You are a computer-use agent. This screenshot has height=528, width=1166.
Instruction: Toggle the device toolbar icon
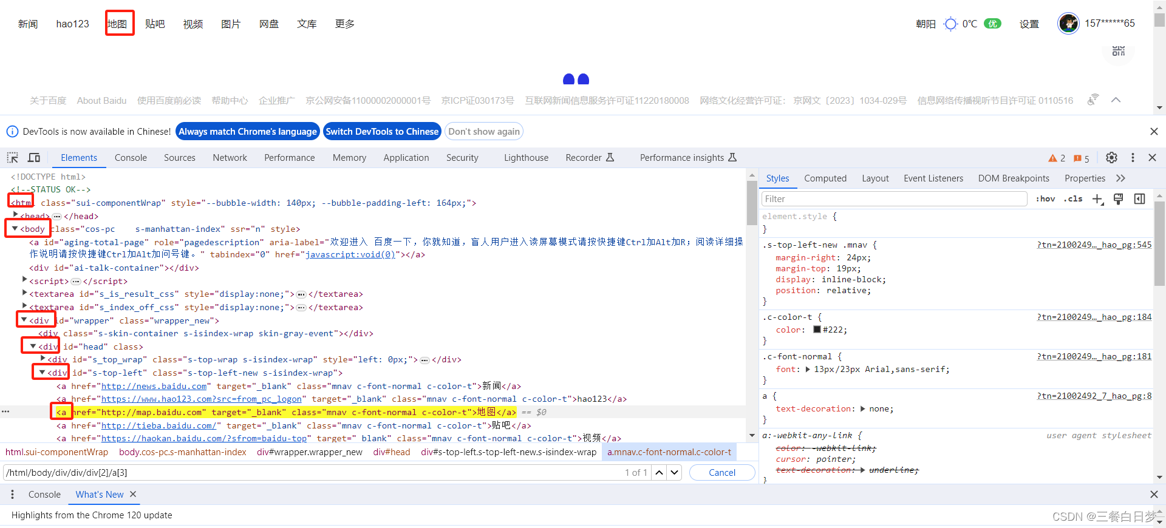[34, 158]
